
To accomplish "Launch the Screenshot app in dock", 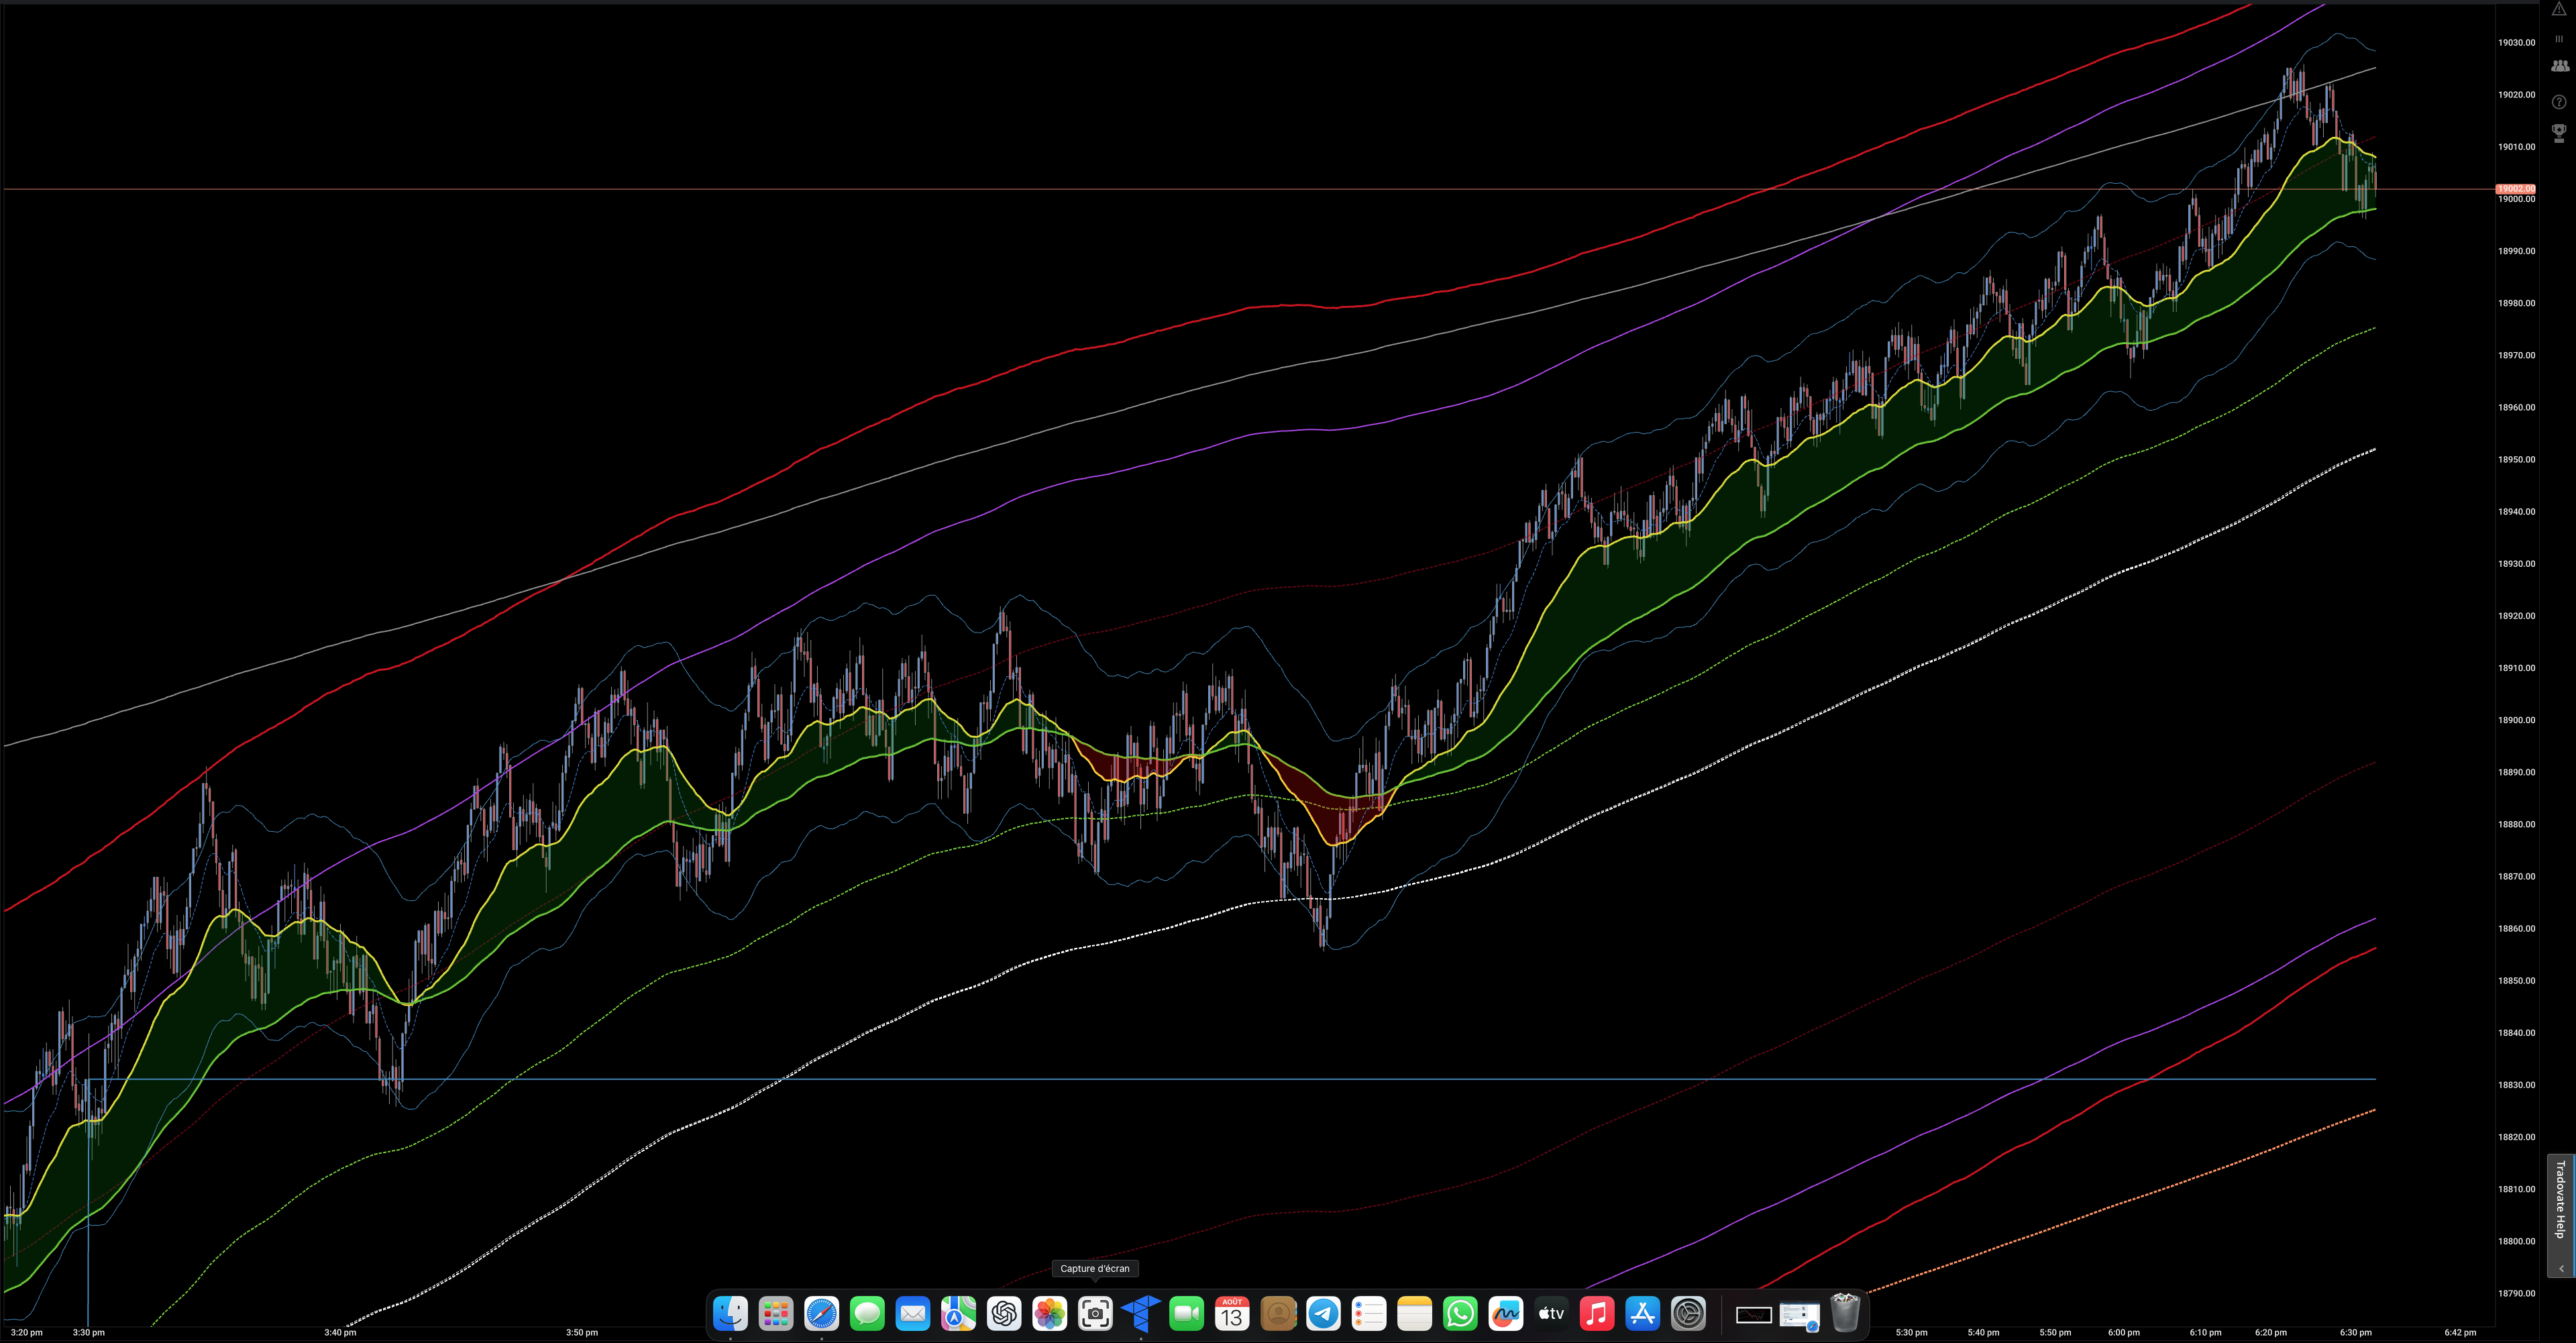I will point(1095,1313).
